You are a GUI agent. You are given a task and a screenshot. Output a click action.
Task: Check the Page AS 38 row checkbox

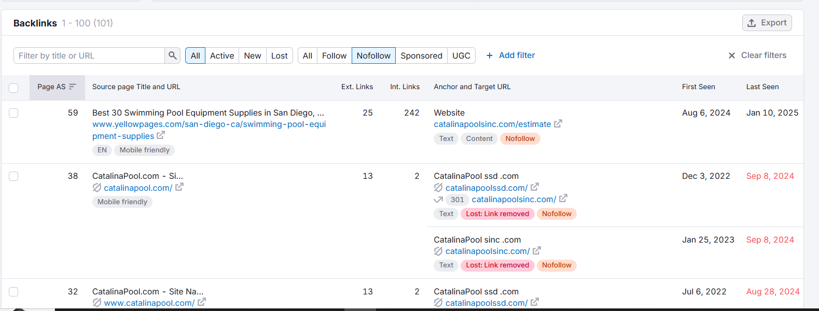tap(13, 176)
